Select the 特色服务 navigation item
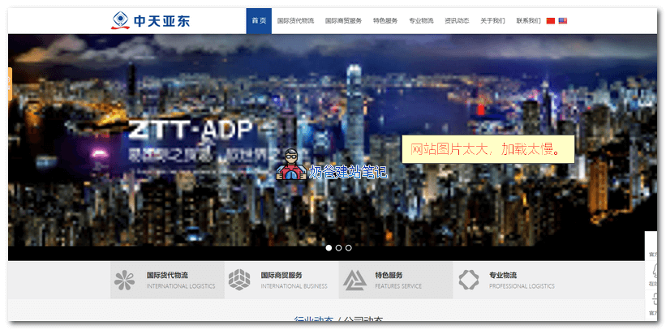The width and height of the screenshot is (666, 330). click(385, 21)
